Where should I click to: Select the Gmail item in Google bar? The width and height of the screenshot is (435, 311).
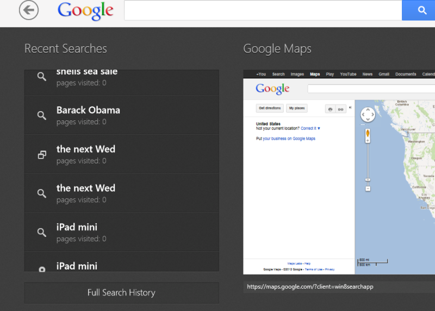(384, 74)
